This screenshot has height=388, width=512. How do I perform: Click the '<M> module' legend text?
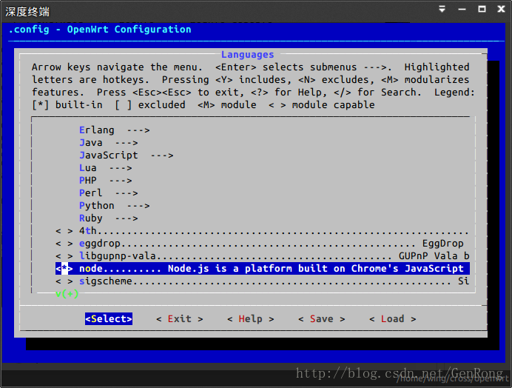tap(227, 105)
